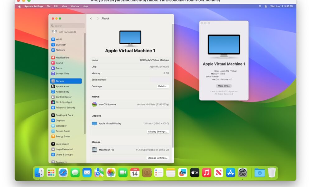Image resolution: width=311 pixels, height=187 pixels.
Task: Open Launchpad from the Dock
Action: [51, 172]
